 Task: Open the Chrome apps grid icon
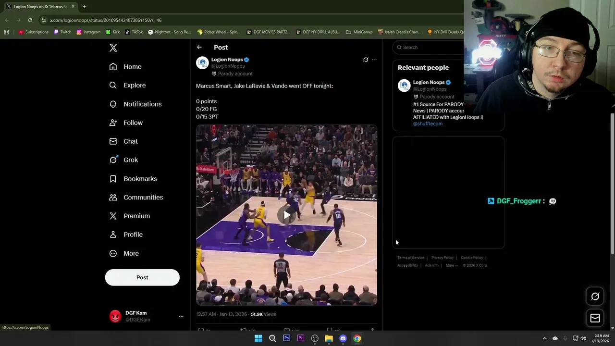point(6,32)
